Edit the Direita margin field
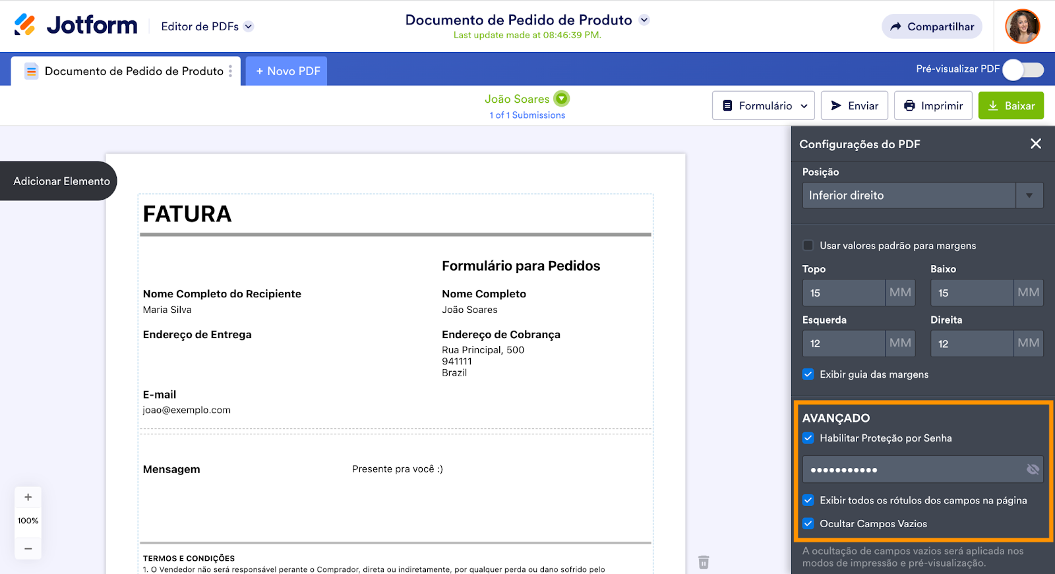Image resolution: width=1055 pixels, height=574 pixels. point(971,343)
